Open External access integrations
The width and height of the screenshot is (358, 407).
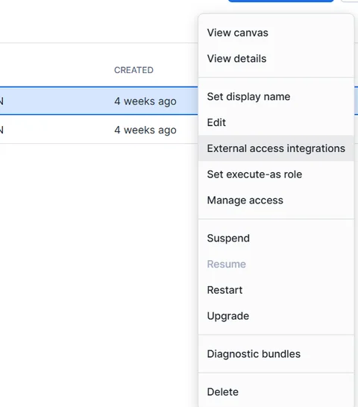tap(276, 148)
